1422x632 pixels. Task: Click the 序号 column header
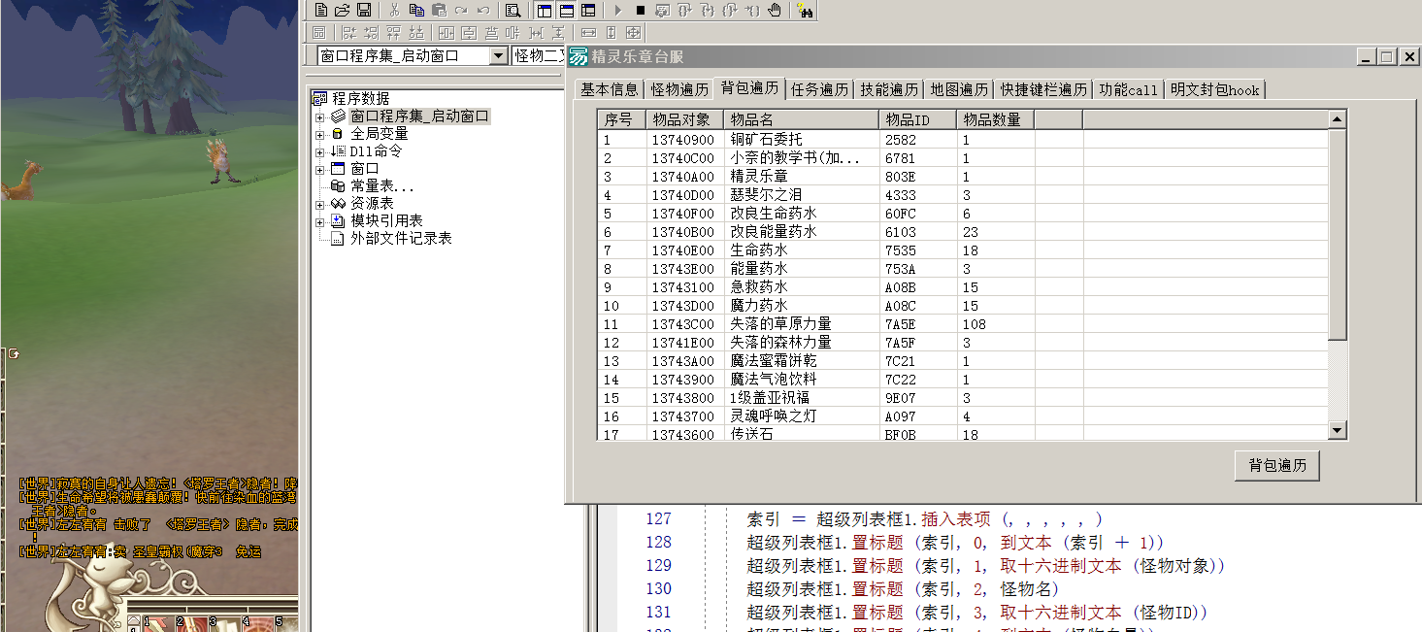(622, 119)
